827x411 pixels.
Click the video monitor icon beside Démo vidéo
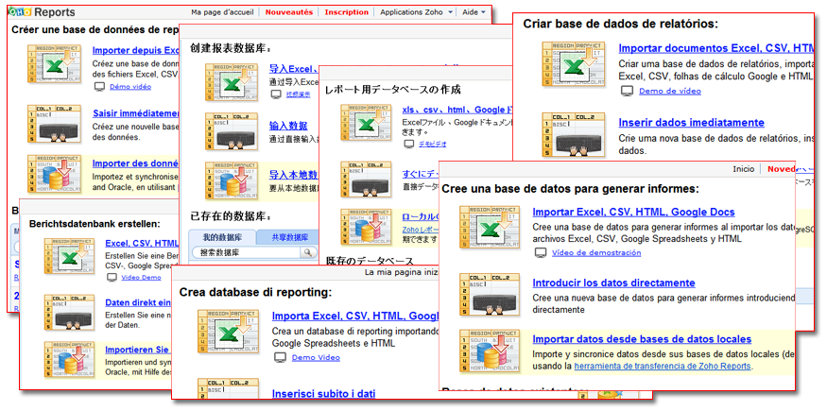point(99,87)
